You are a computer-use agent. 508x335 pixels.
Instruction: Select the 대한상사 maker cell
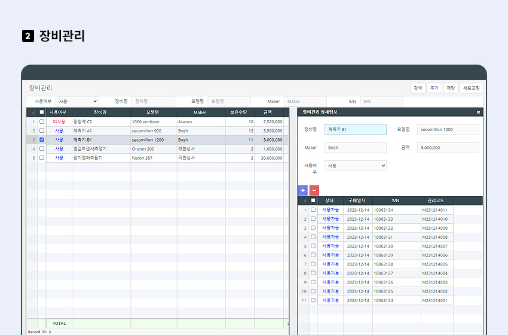(x=201, y=149)
